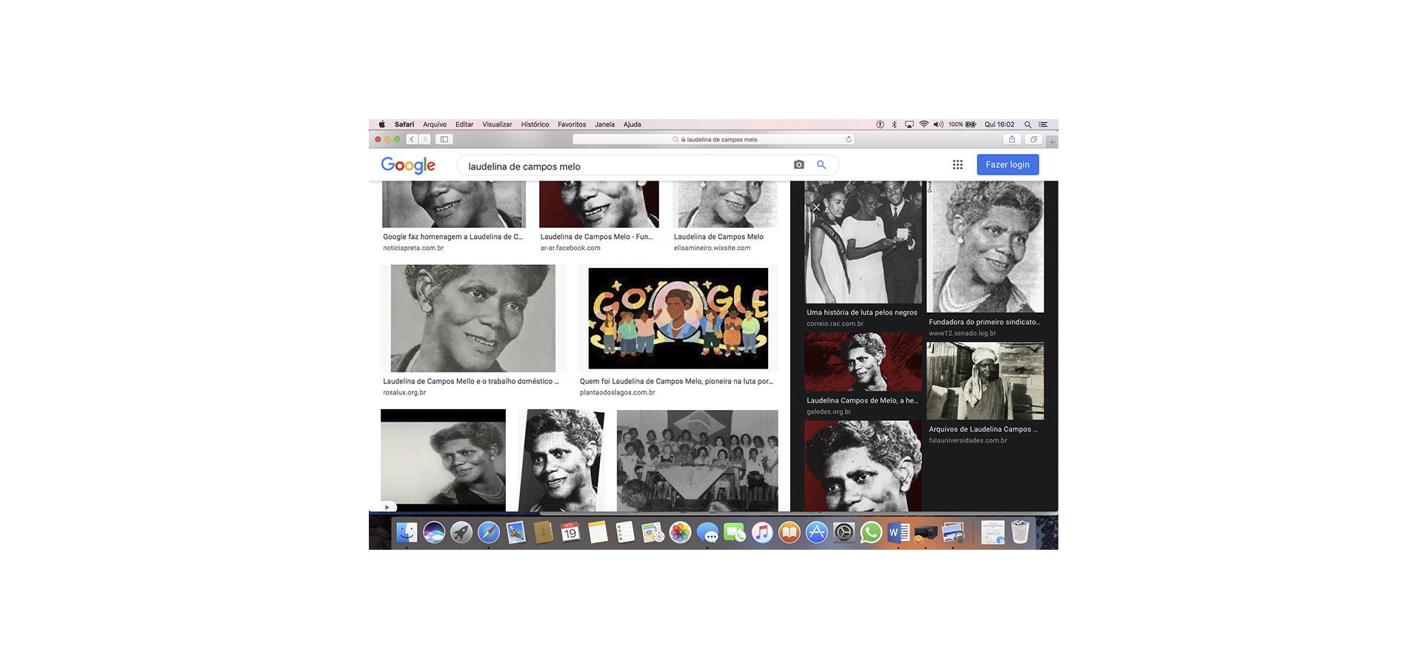The image size is (1422, 666).
Task: Open 'Arquivos de Laudelina Campos' related image
Action: (x=985, y=380)
